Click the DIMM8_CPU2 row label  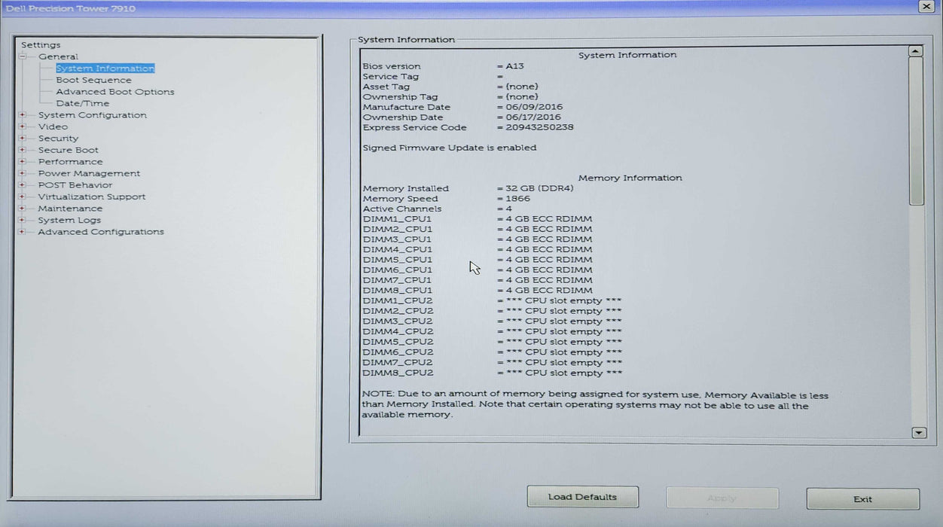click(398, 373)
